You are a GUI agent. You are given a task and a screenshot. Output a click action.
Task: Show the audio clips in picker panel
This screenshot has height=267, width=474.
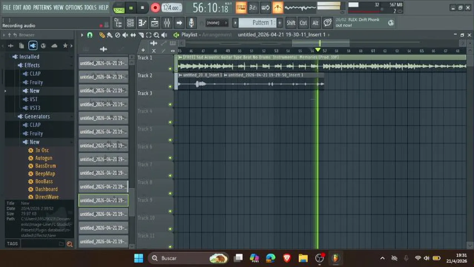(103, 49)
